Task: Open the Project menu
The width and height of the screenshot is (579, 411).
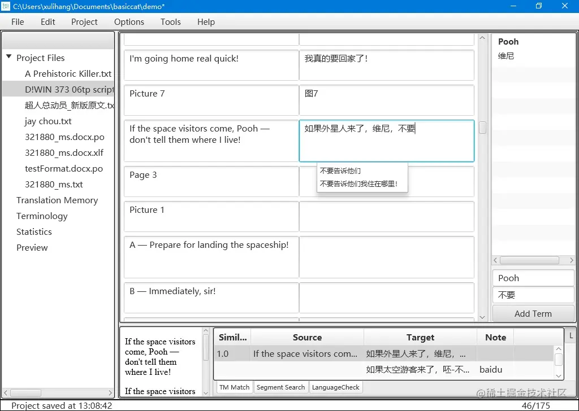Action: click(x=84, y=22)
